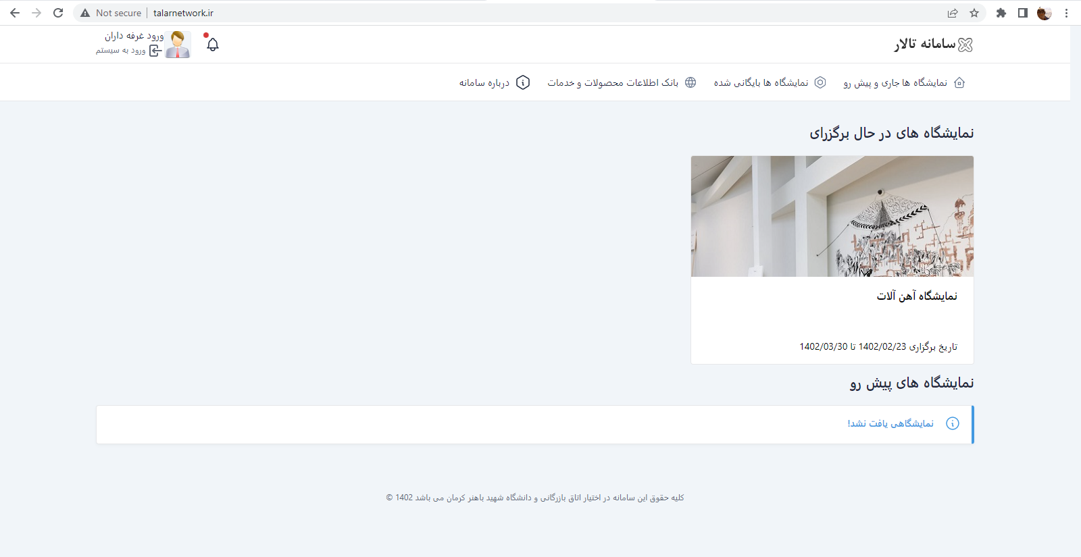Screen dimensions: 1081x557
Task: Click the سامانه تالار logo icon
Action: (x=965, y=45)
